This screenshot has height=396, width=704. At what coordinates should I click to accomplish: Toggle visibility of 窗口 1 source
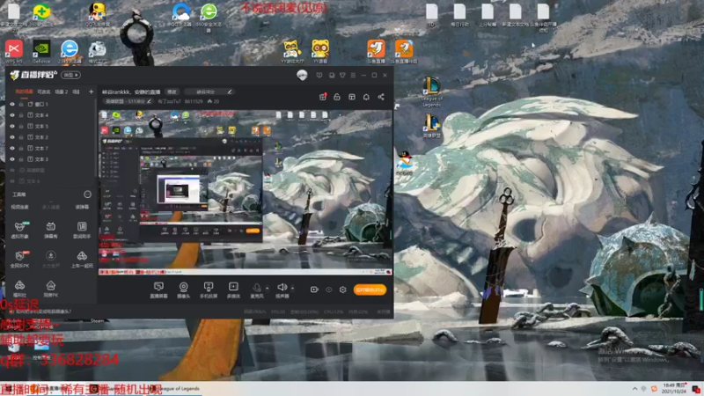click(x=12, y=104)
